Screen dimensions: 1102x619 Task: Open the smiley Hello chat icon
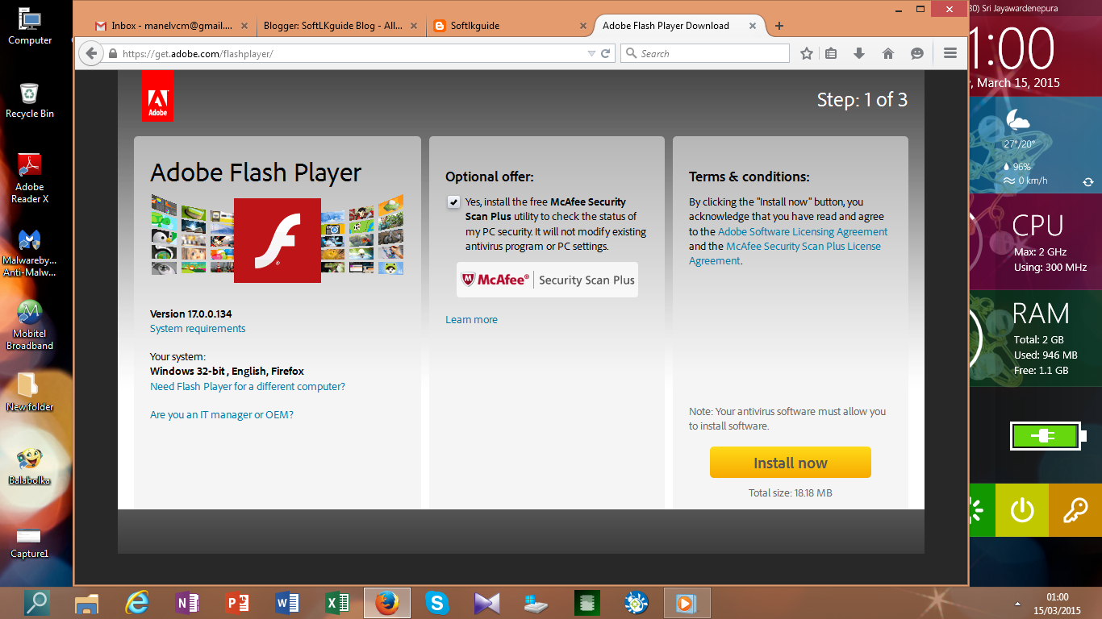tap(917, 53)
